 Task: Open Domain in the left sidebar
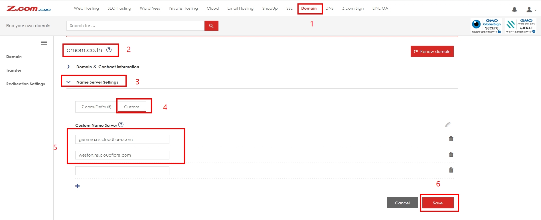(x=14, y=57)
